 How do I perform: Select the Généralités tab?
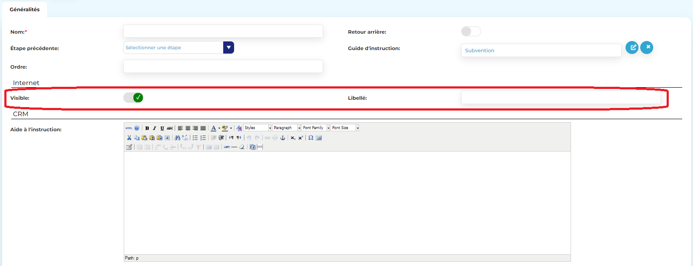[25, 9]
